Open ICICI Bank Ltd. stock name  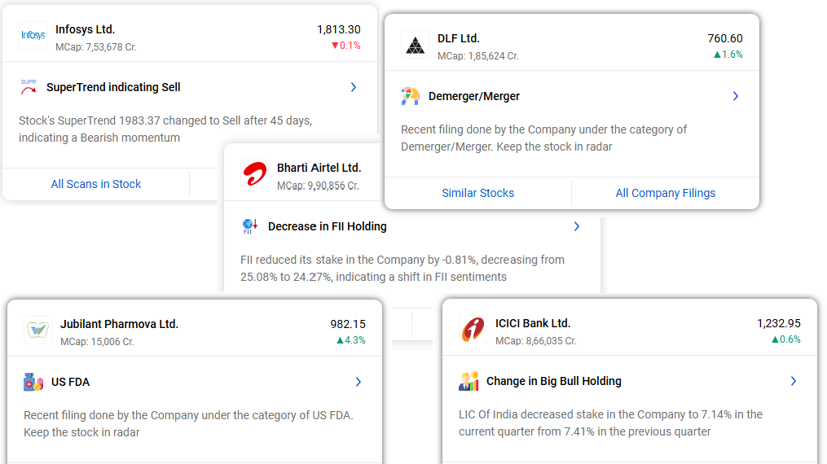[x=533, y=323]
